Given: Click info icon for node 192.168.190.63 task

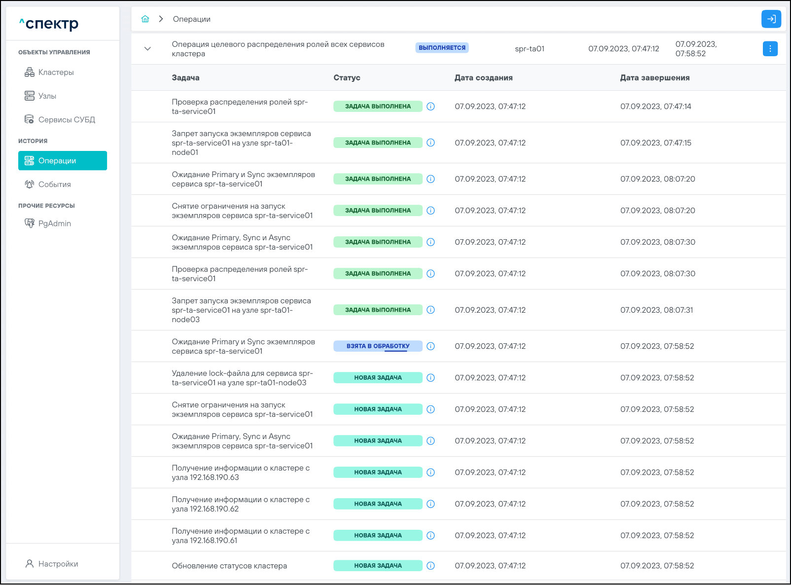Looking at the screenshot, I should coord(431,473).
